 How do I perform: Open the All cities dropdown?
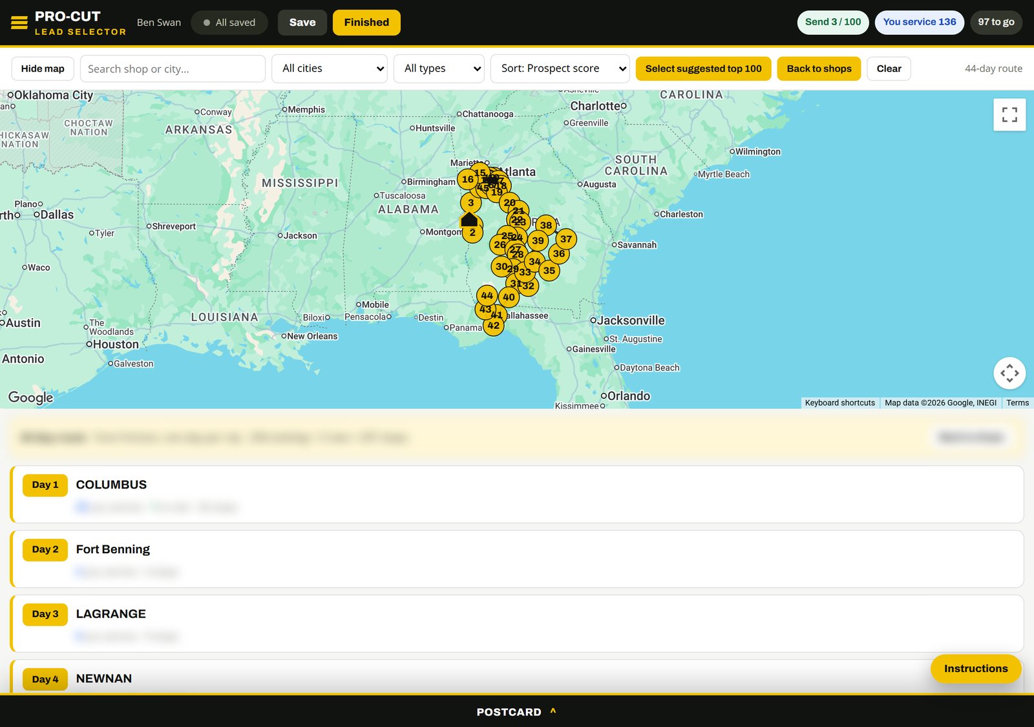(x=330, y=68)
